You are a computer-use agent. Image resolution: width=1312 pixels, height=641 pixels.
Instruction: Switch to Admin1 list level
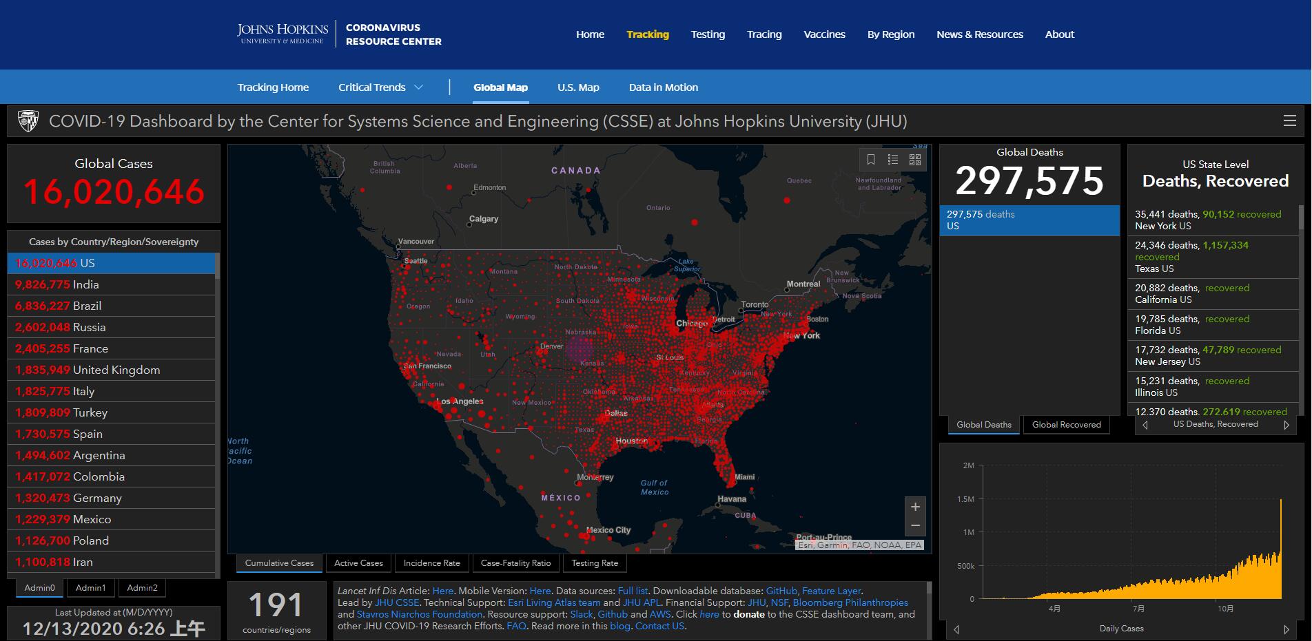pos(91,588)
